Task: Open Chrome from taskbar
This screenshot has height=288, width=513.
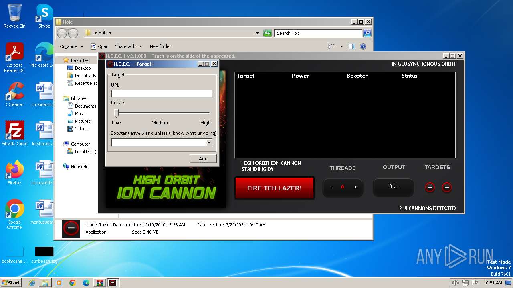Action: pos(73,283)
